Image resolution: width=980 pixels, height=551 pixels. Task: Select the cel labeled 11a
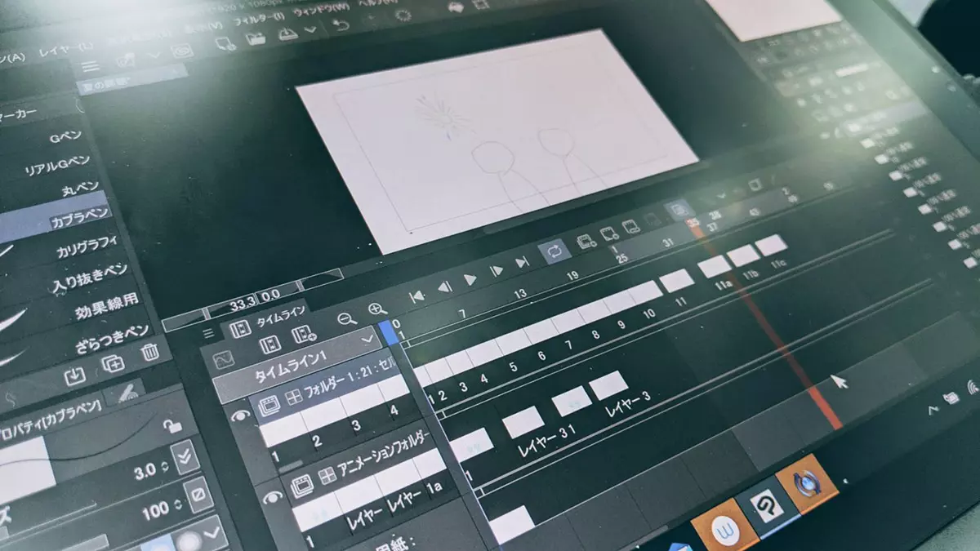point(715,267)
